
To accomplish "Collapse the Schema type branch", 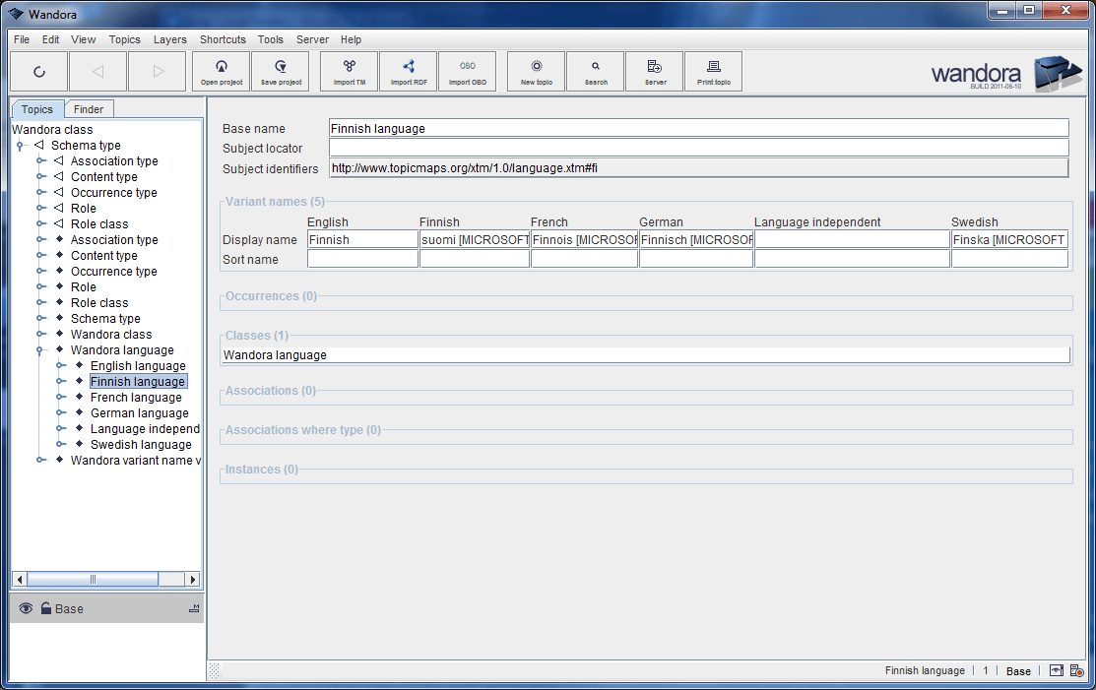I will (x=20, y=146).
